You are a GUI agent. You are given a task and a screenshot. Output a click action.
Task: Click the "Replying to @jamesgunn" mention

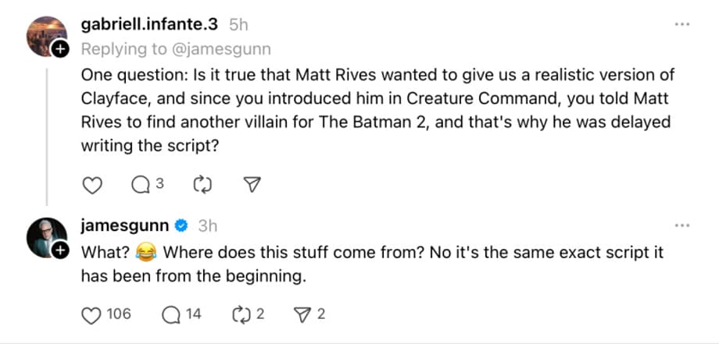click(x=227, y=49)
